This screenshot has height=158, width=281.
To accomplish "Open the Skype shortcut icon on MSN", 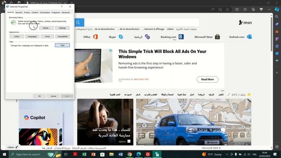I will (121, 37).
